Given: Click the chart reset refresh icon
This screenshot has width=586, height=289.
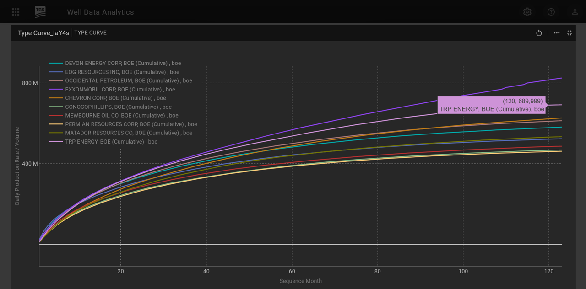Looking at the screenshot, I should [x=539, y=33].
